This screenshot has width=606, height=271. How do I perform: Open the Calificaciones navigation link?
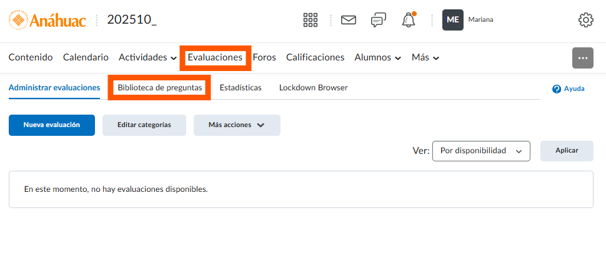(x=315, y=57)
